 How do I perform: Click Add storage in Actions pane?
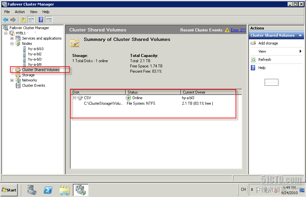pyautogui.click(x=268, y=43)
